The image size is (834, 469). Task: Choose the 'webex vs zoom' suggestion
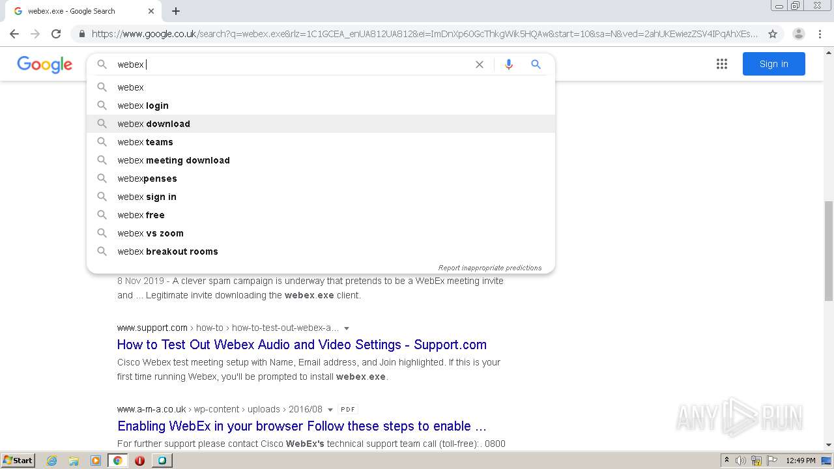click(321, 233)
